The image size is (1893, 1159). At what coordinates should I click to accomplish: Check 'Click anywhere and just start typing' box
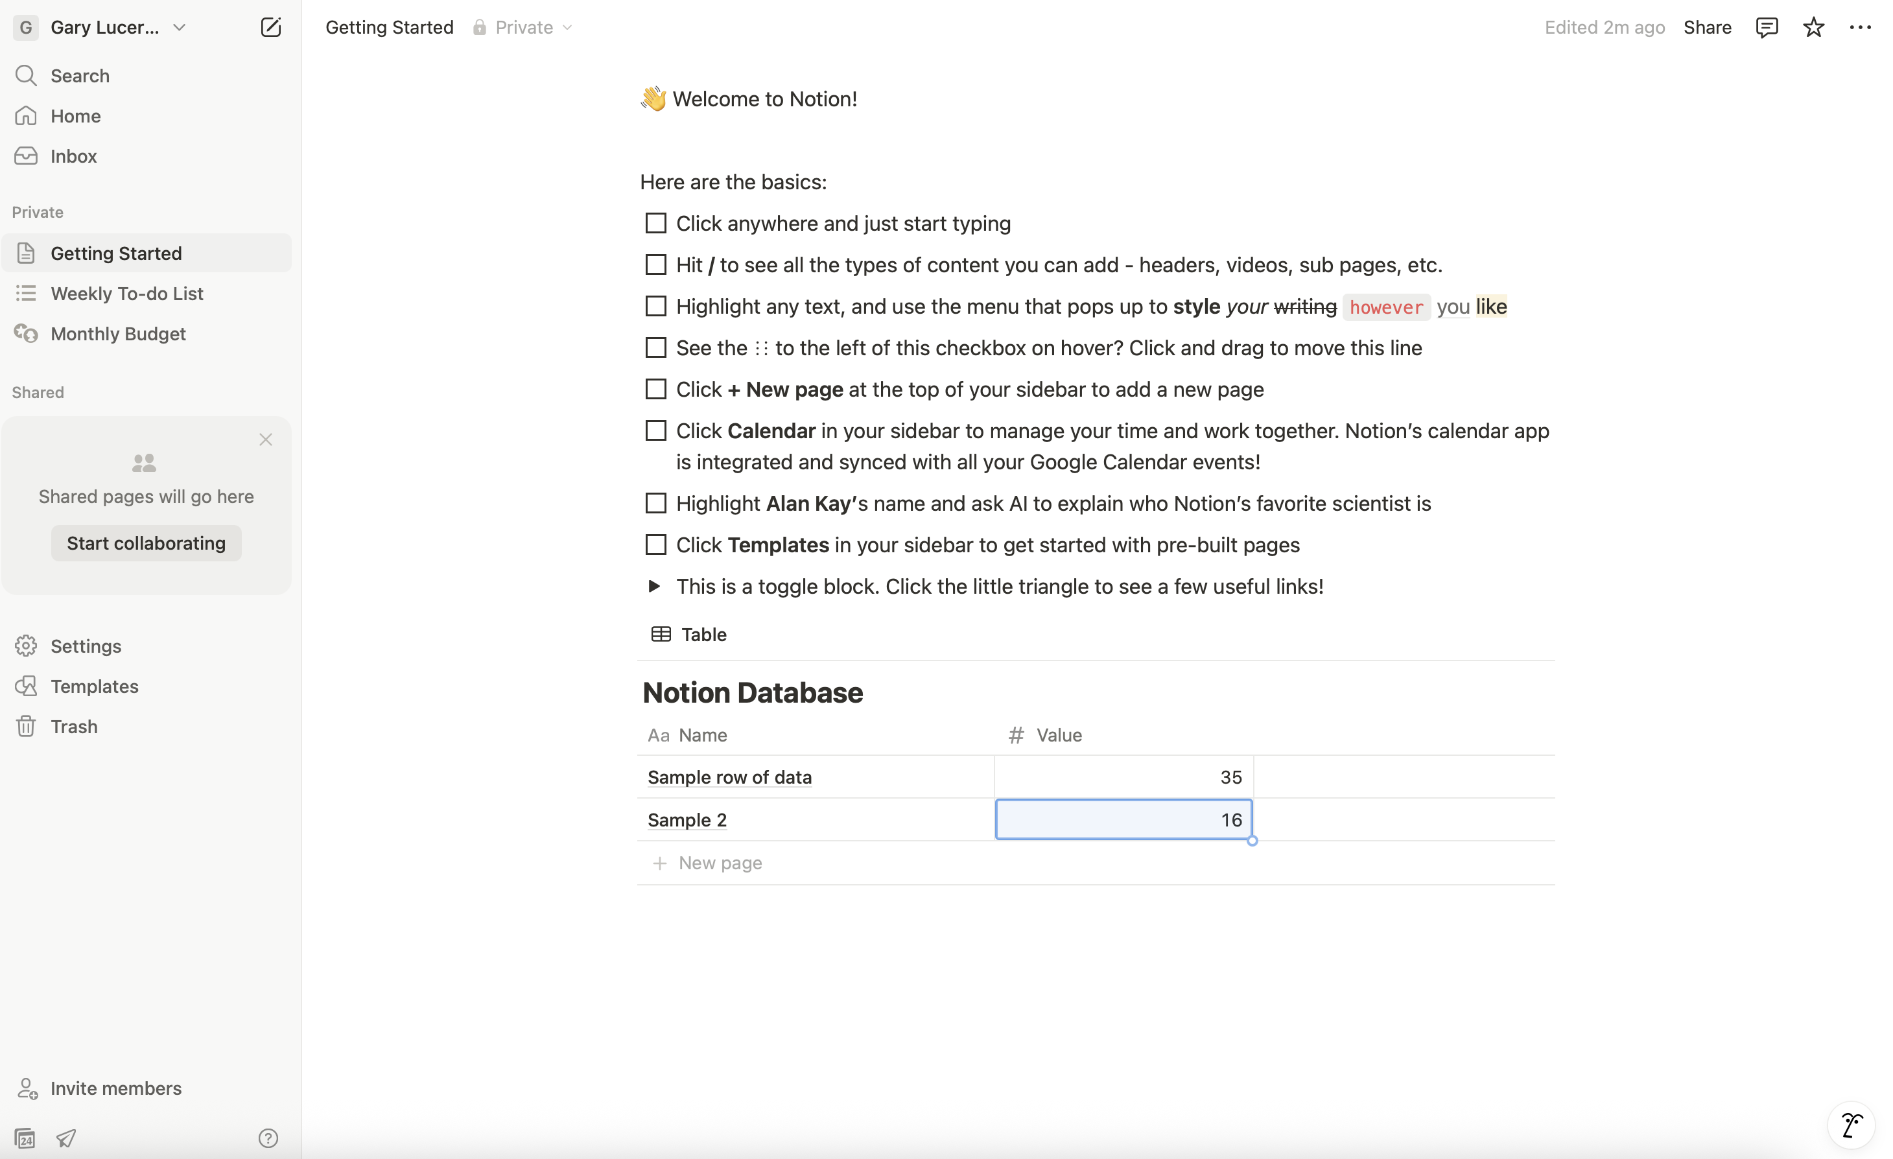(x=656, y=224)
